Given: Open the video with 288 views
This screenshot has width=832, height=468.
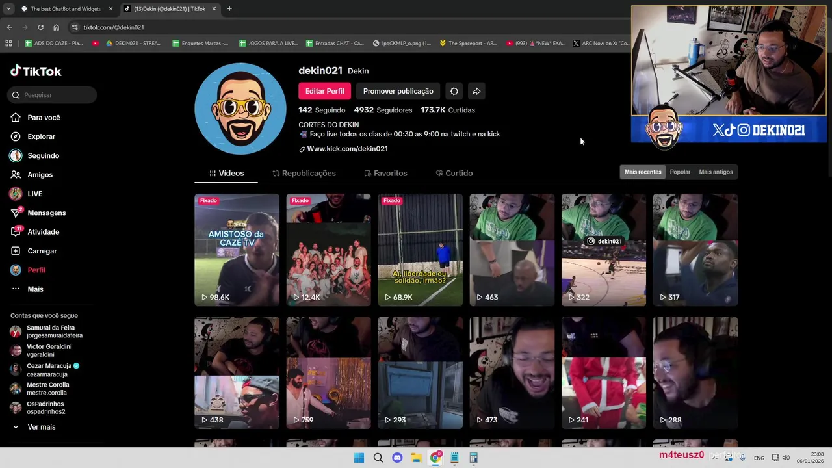Looking at the screenshot, I should [x=695, y=373].
